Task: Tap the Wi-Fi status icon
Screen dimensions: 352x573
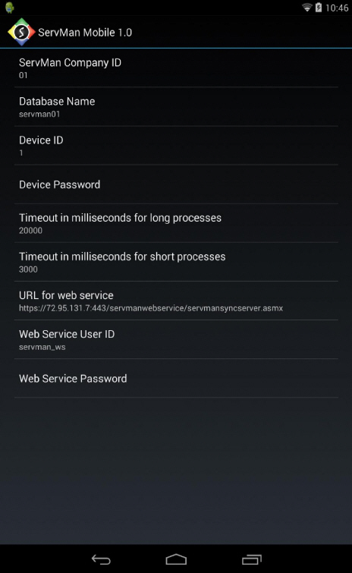Action: pyautogui.click(x=307, y=8)
